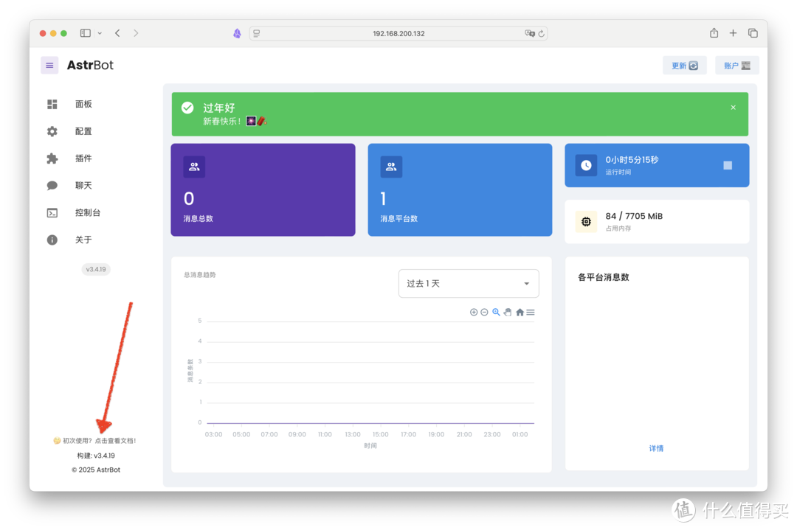The width and height of the screenshot is (797, 530).
Task: Toggle the box zoom magnifier on the chart
Action: click(x=496, y=312)
